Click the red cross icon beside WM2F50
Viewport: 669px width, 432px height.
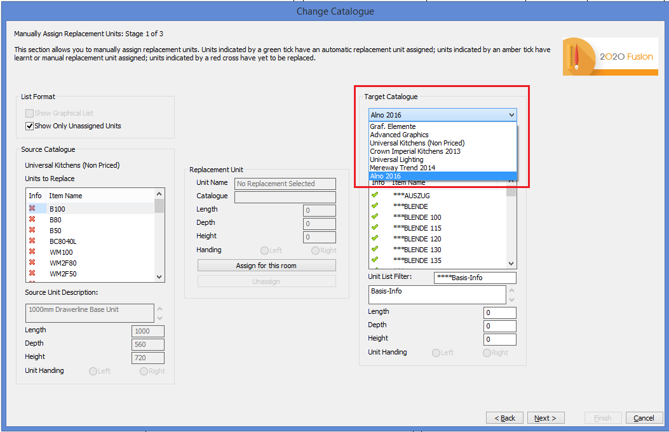click(32, 273)
